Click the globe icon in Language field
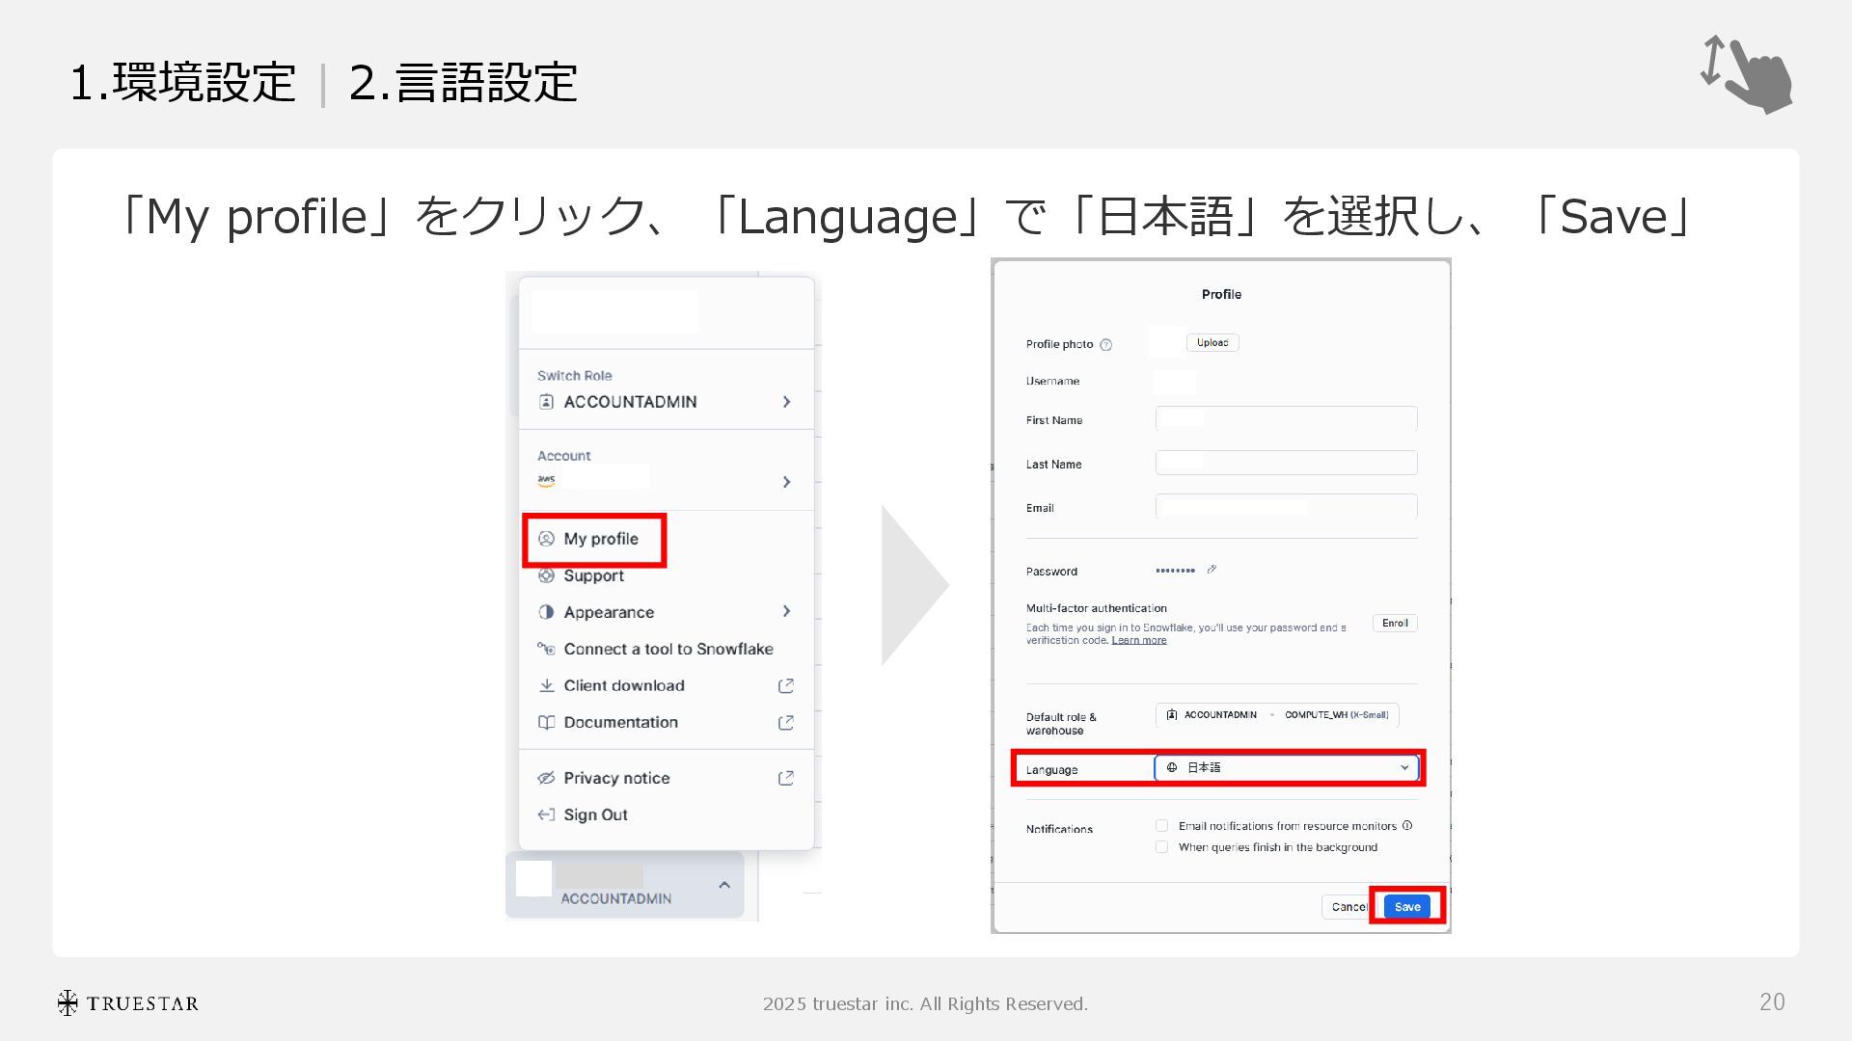This screenshot has height=1041, width=1852. 1172,767
